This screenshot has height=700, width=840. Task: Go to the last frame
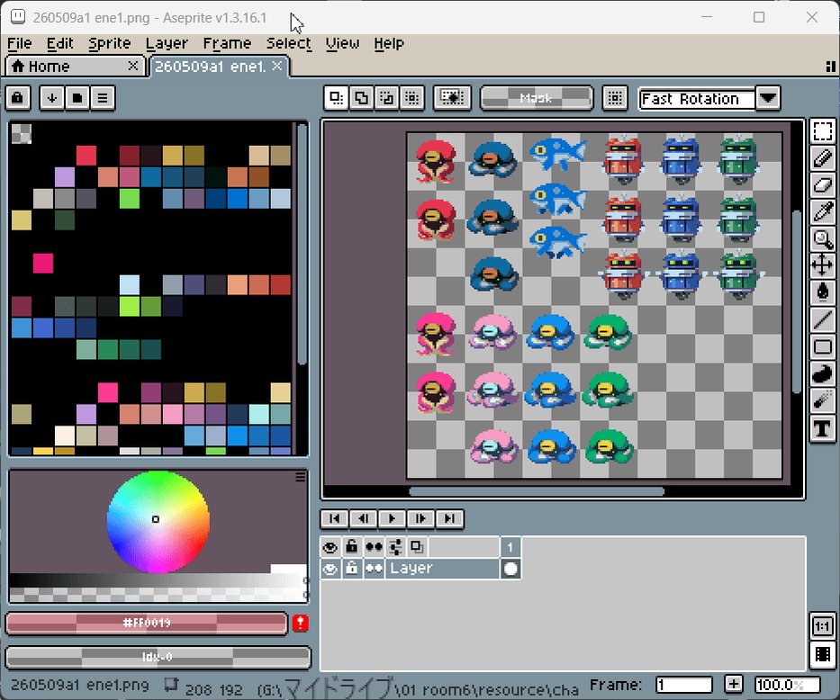(x=450, y=518)
